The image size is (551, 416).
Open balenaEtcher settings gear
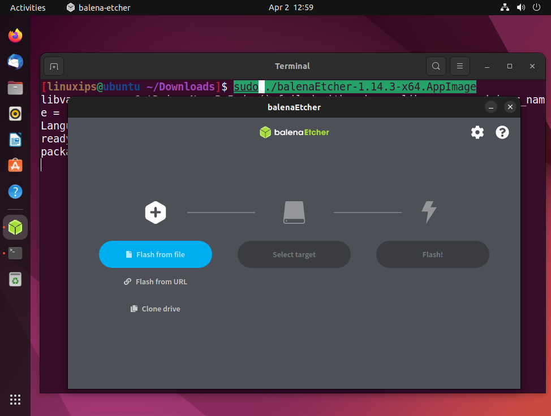click(477, 132)
